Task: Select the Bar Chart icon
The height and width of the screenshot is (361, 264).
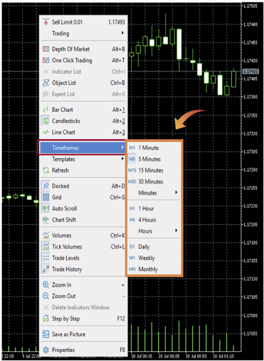Action: coord(46,110)
